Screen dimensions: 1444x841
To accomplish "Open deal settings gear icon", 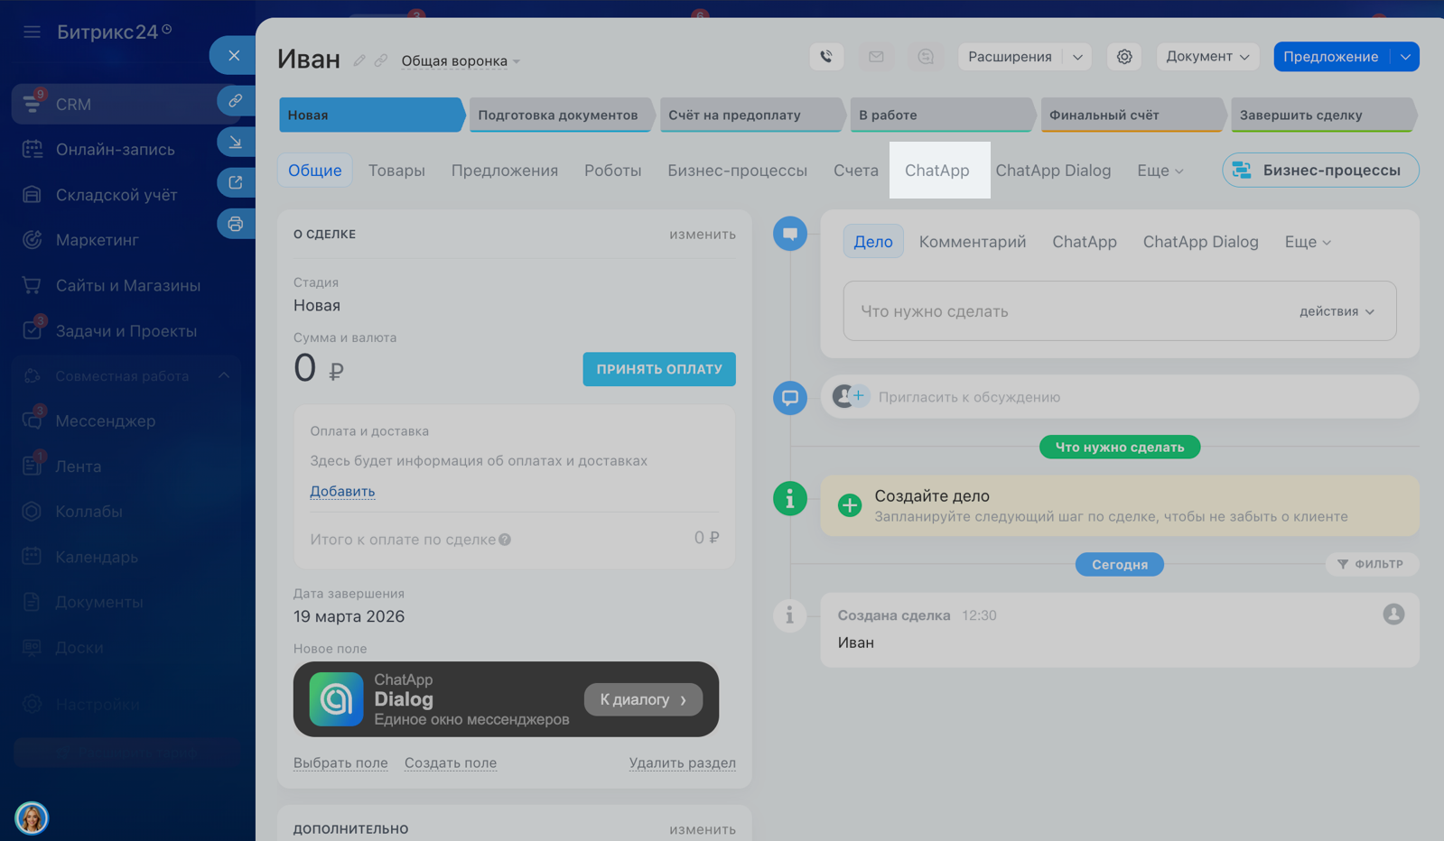I will click(x=1124, y=57).
